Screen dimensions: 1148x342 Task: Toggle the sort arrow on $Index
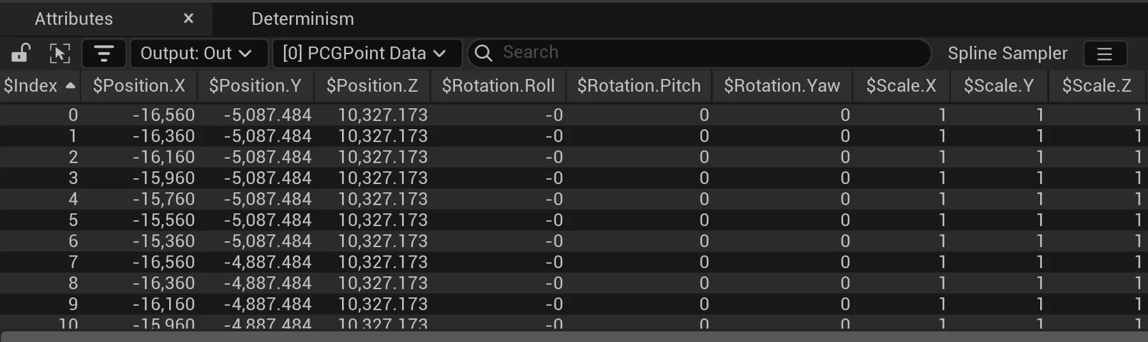(70, 86)
